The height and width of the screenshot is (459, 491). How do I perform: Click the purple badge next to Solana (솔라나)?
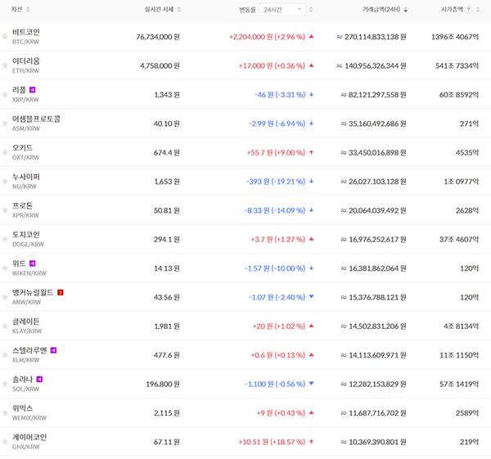[39, 379]
